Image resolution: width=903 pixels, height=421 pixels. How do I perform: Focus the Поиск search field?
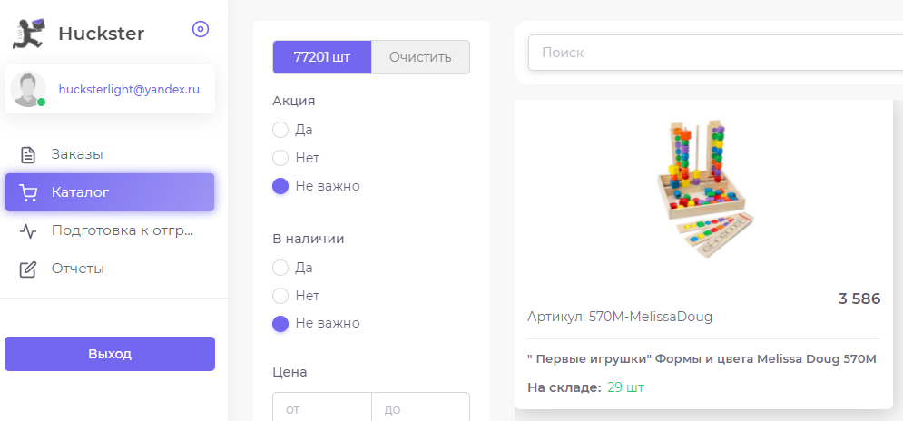pyautogui.click(x=715, y=53)
